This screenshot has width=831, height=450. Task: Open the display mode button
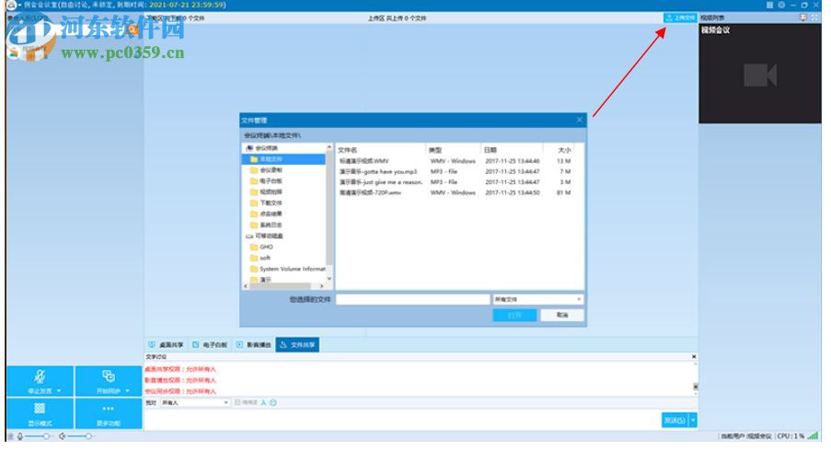click(40, 413)
